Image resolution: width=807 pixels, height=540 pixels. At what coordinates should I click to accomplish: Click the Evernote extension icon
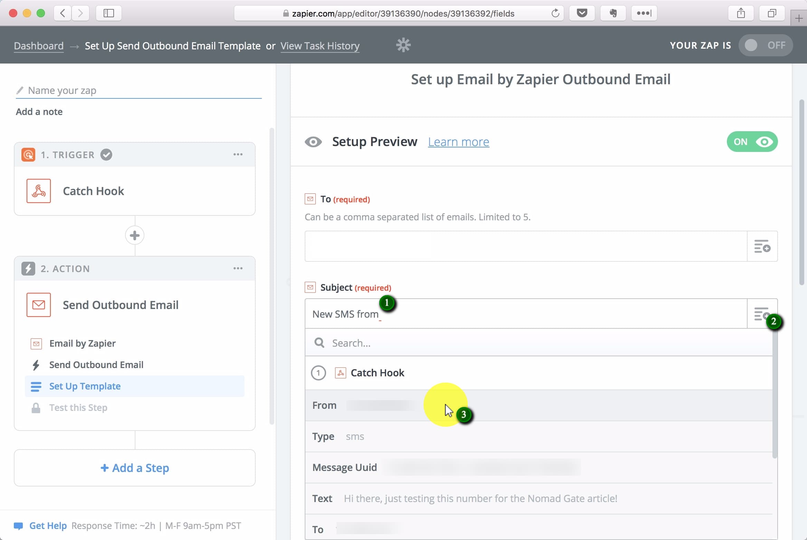click(613, 13)
